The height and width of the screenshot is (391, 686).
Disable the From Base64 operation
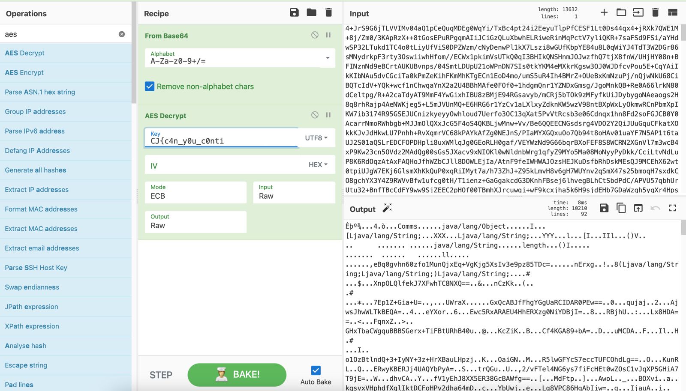315,35
